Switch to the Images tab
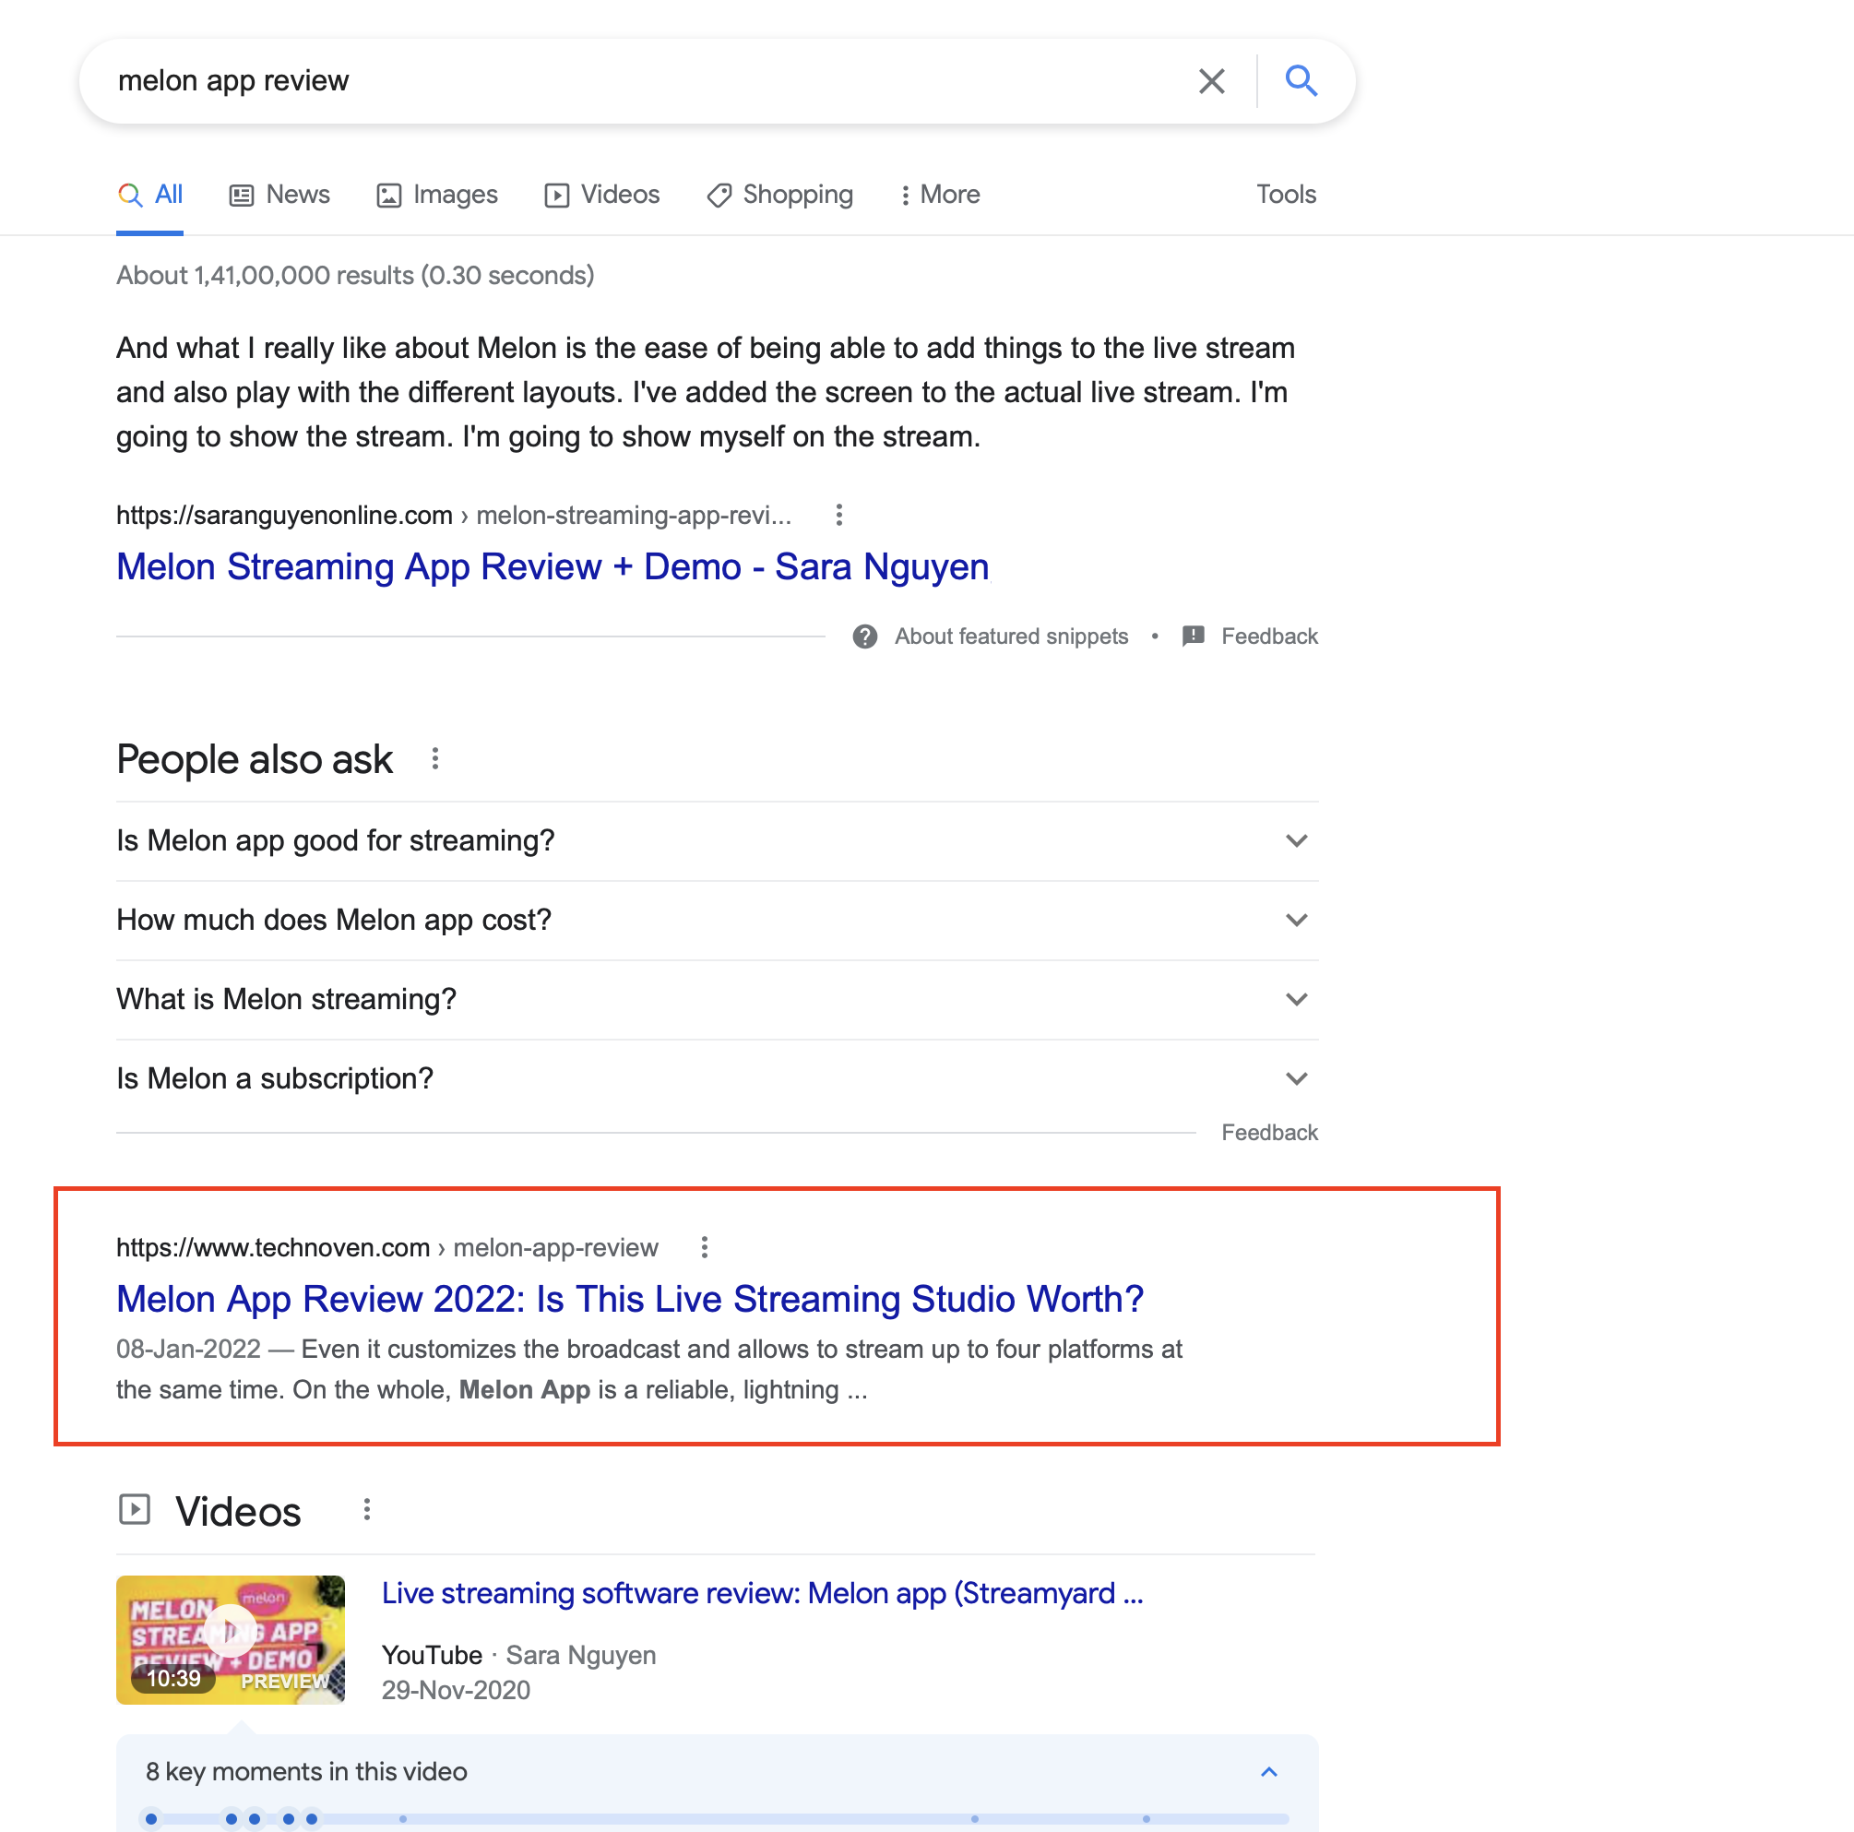 tap(436, 195)
